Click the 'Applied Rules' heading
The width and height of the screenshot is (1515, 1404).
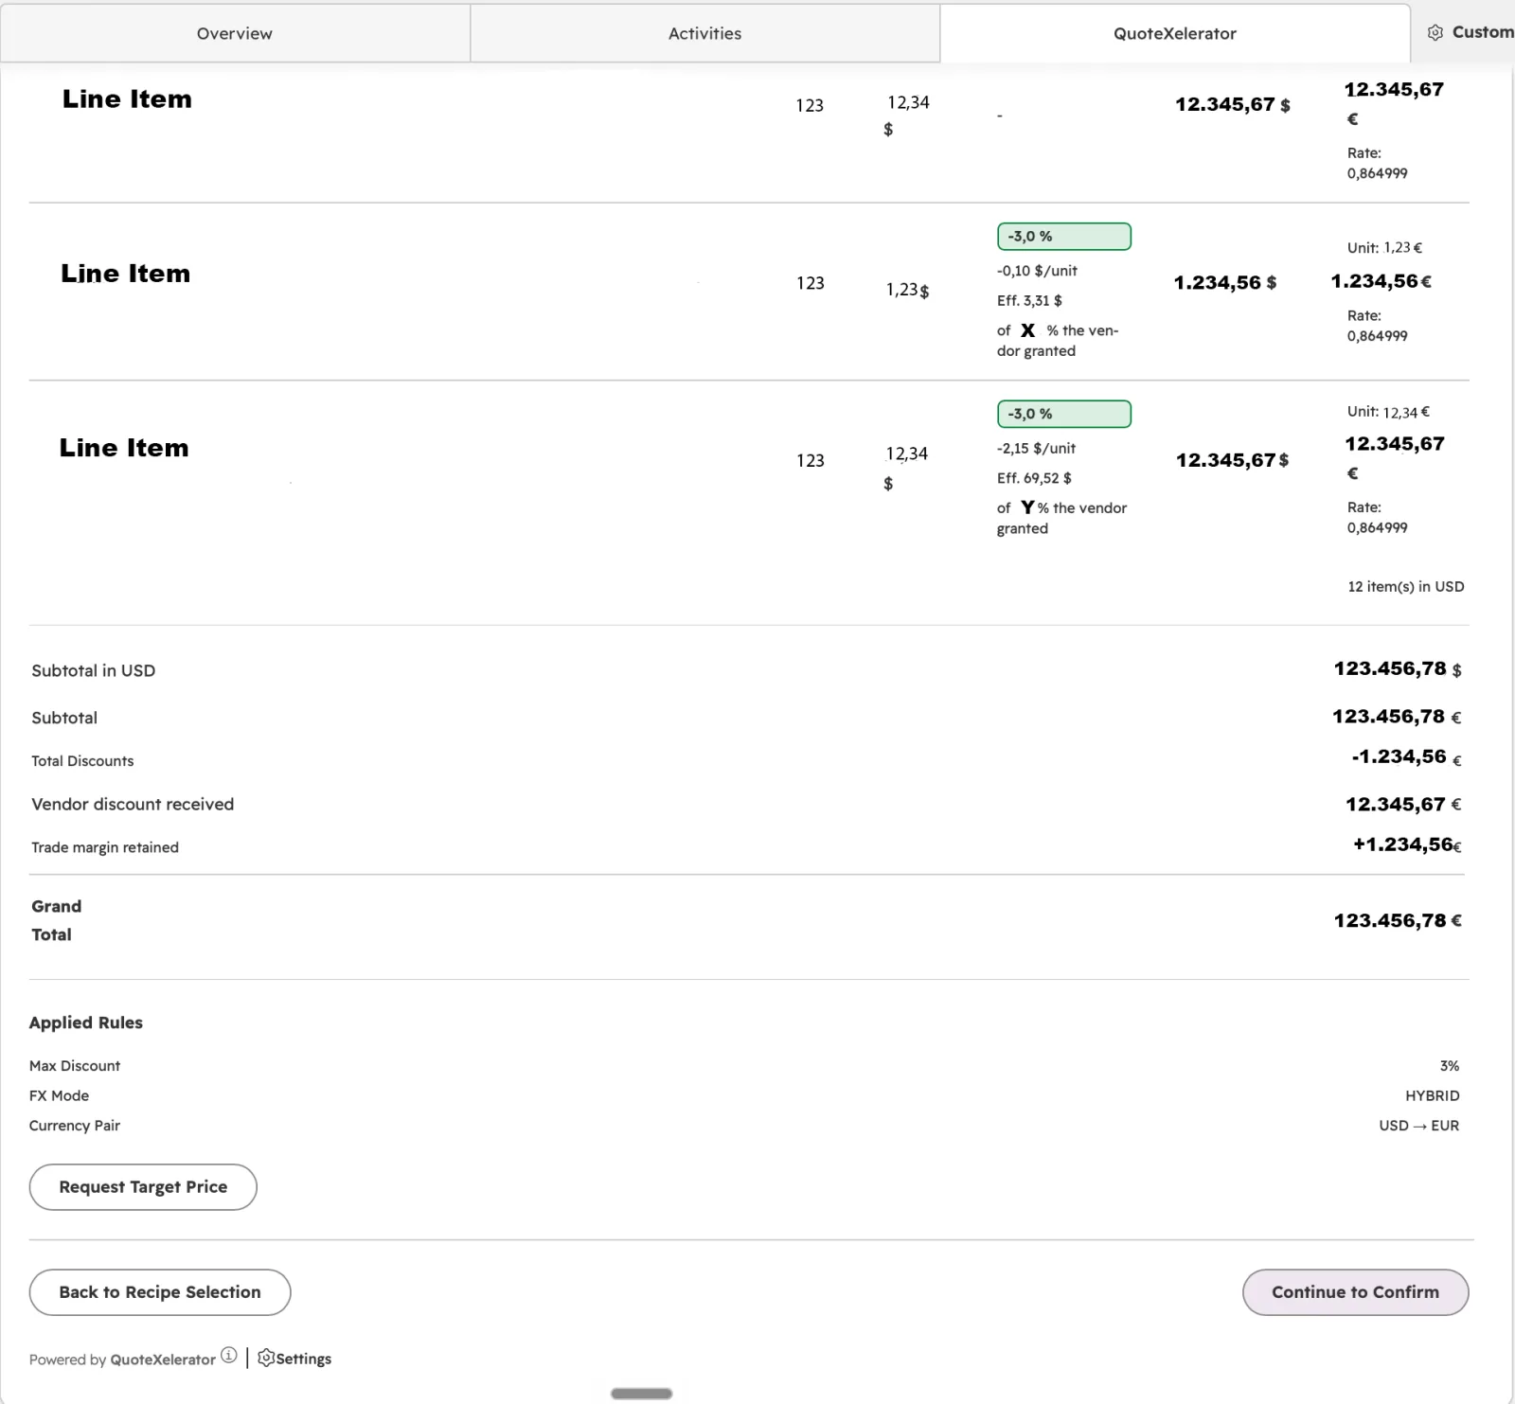[x=86, y=1022]
